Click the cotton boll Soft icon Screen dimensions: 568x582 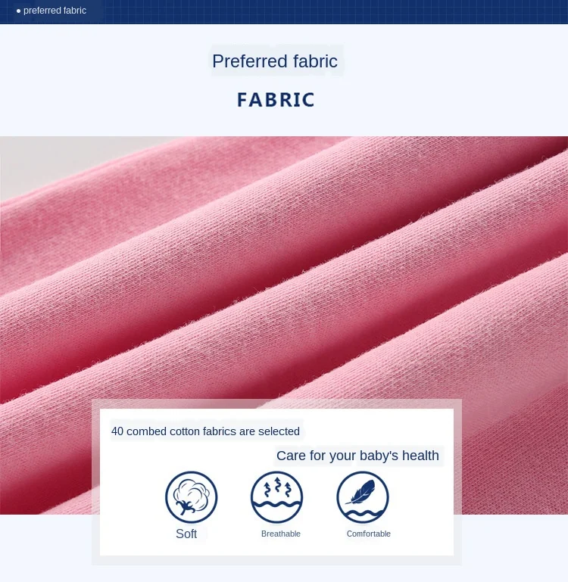point(192,497)
